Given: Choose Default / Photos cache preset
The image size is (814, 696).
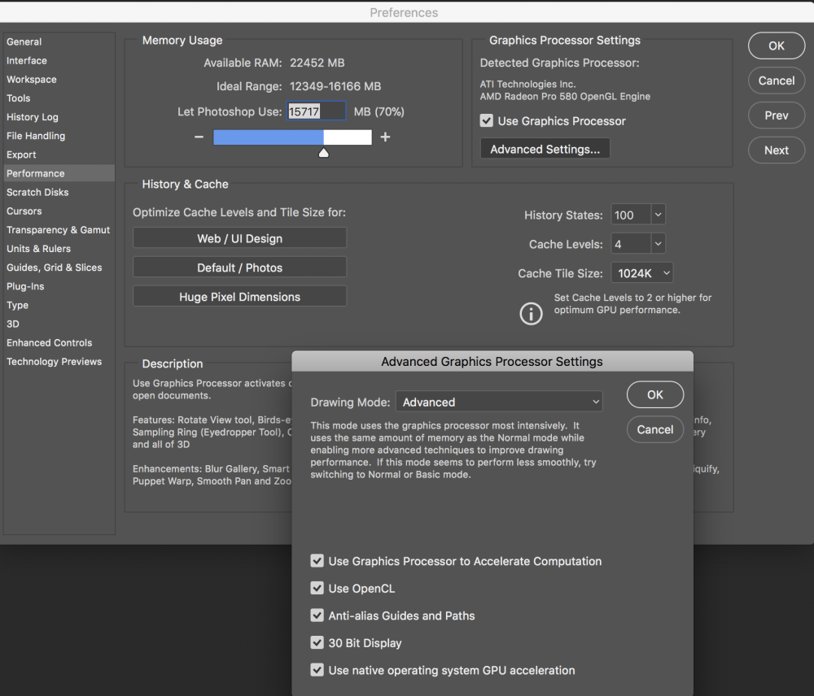Looking at the screenshot, I should 240,268.
